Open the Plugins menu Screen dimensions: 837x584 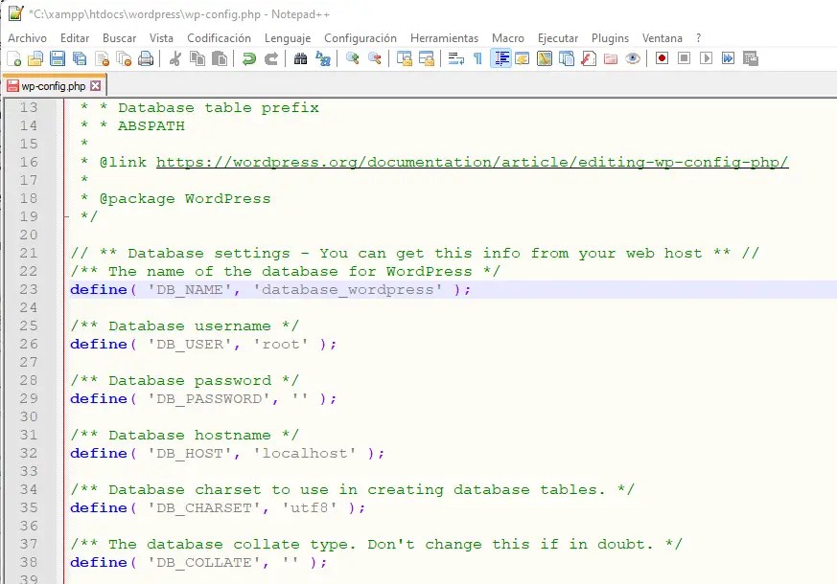tap(610, 38)
